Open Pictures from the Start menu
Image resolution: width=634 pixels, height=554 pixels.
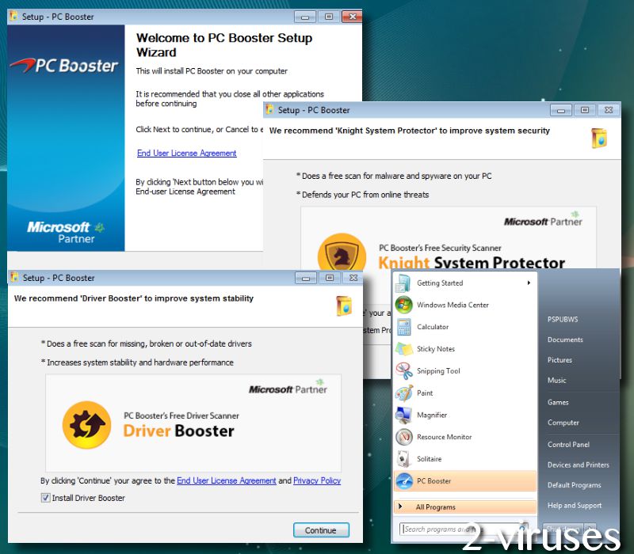560,360
